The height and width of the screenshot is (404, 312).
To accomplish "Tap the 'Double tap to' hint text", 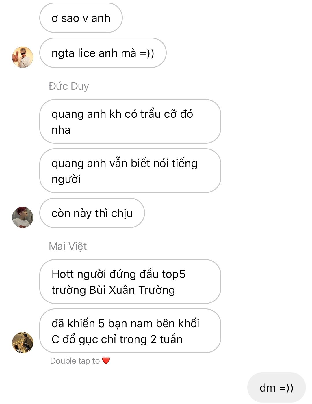I will [x=75, y=361].
